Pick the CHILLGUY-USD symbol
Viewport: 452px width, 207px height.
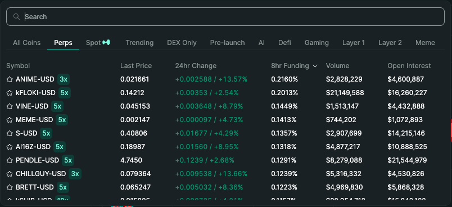pyautogui.click(x=40, y=174)
